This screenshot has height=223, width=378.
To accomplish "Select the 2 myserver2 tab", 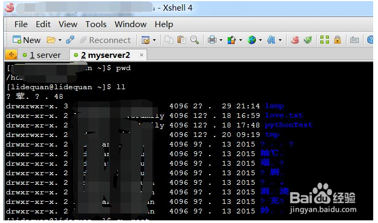I will pyautogui.click(x=108, y=55).
